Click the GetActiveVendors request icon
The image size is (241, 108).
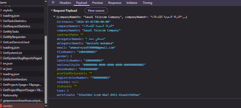point(1,79)
